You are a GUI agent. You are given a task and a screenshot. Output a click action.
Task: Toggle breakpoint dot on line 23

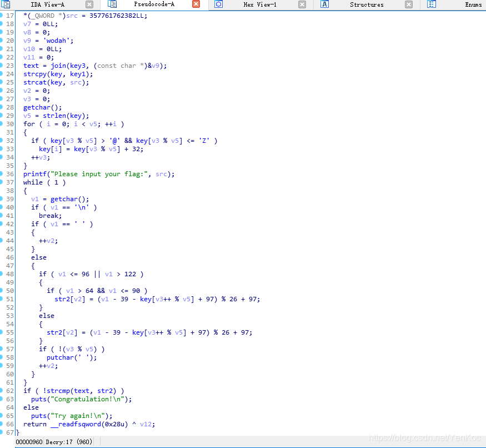(x=1, y=65)
